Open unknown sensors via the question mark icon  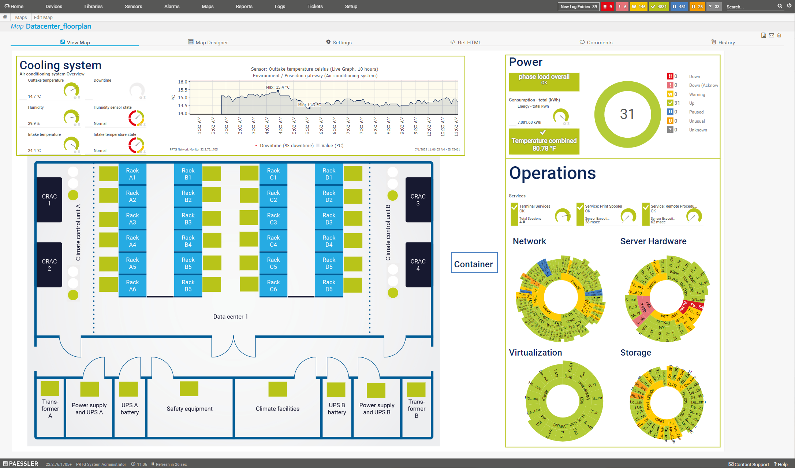click(x=714, y=6)
